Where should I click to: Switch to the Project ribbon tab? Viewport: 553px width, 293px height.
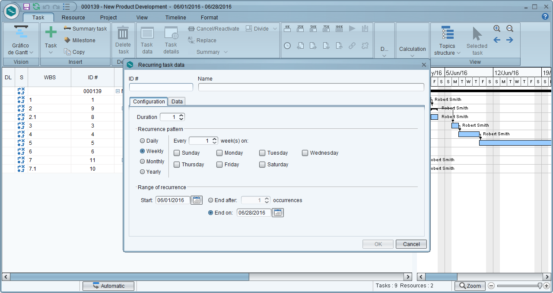[x=108, y=18]
